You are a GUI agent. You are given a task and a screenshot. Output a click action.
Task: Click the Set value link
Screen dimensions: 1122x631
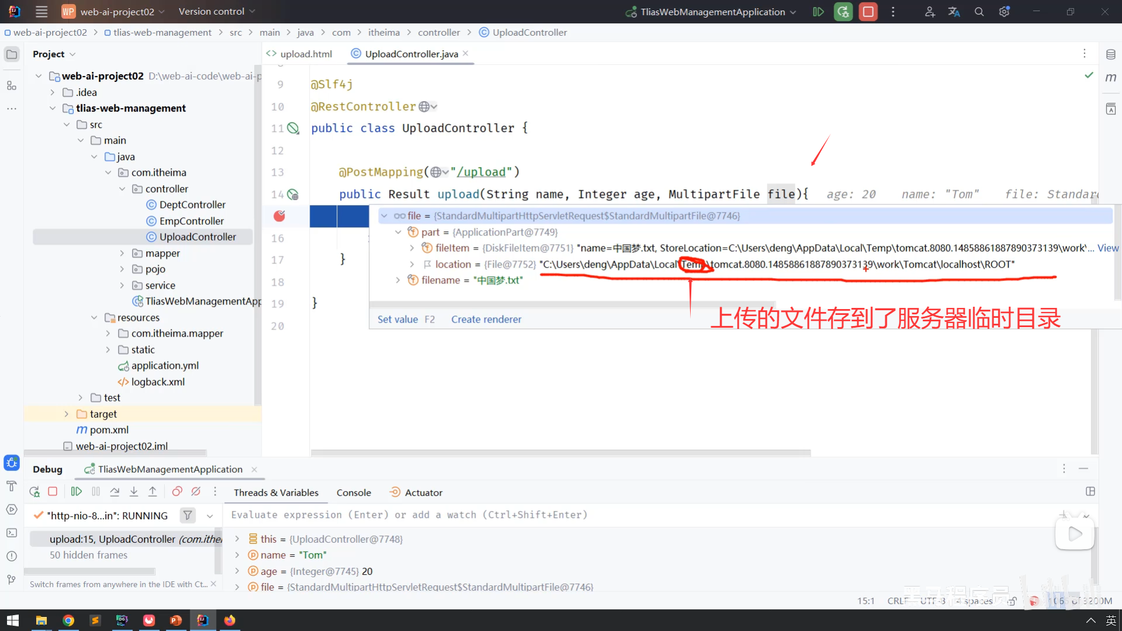tap(397, 320)
